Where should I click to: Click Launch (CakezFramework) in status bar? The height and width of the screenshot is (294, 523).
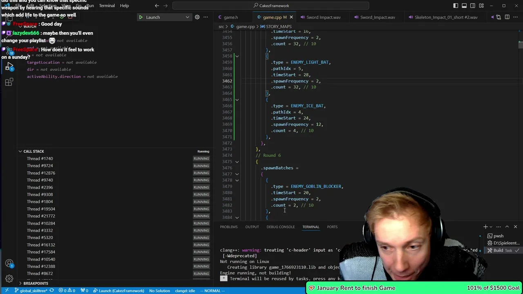pyautogui.click(x=118, y=291)
